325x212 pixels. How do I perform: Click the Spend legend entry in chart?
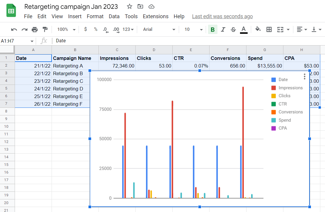click(281, 120)
